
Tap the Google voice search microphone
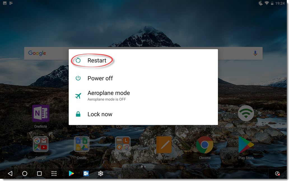click(x=255, y=53)
